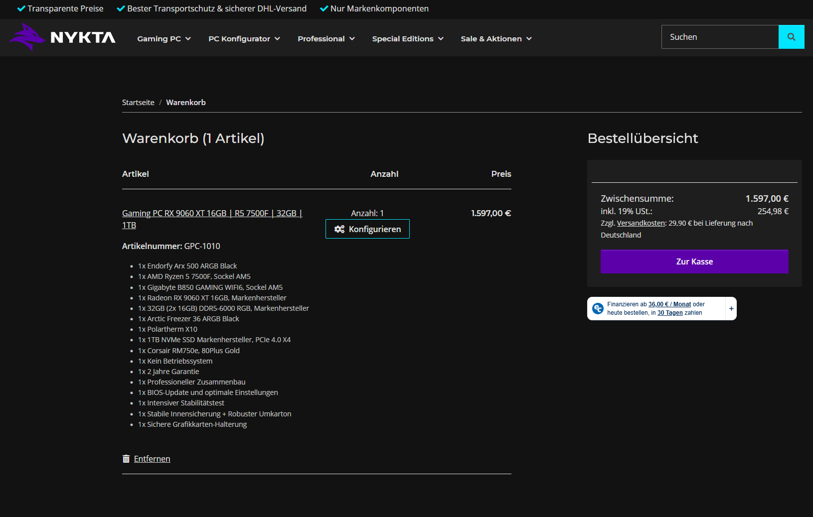The width and height of the screenshot is (813, 517).
Task: Click the 1x Intensiver Stabilitätstest entry
Action: [x=181, y=403]
